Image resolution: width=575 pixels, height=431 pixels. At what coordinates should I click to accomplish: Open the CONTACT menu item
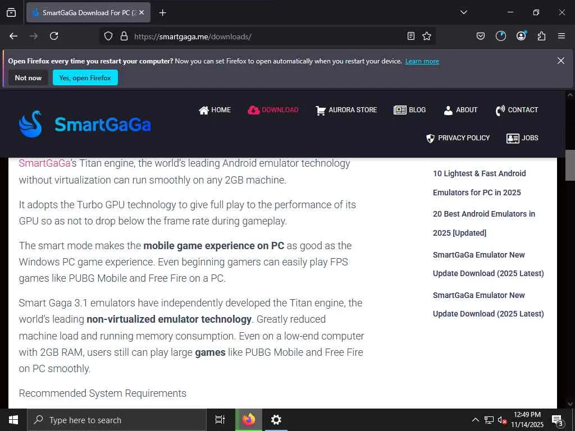[x=517, y=110]
